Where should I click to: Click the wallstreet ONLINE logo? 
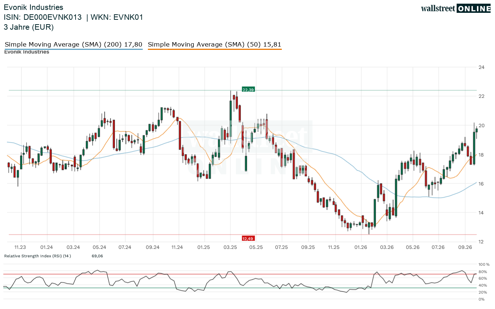coord(455,8)
